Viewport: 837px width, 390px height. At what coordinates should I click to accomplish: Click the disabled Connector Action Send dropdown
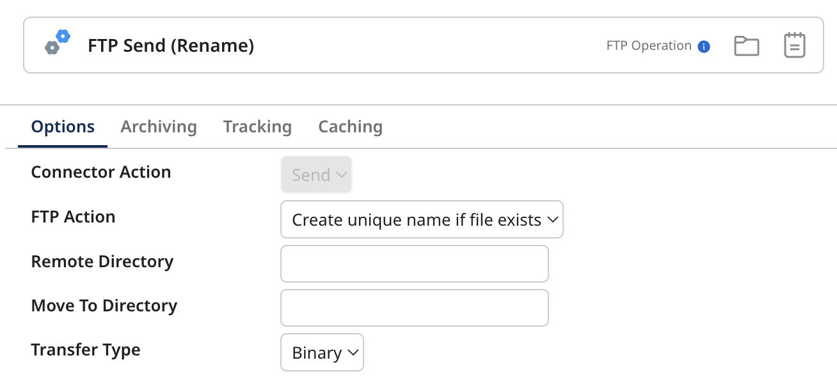coord(316,174)
